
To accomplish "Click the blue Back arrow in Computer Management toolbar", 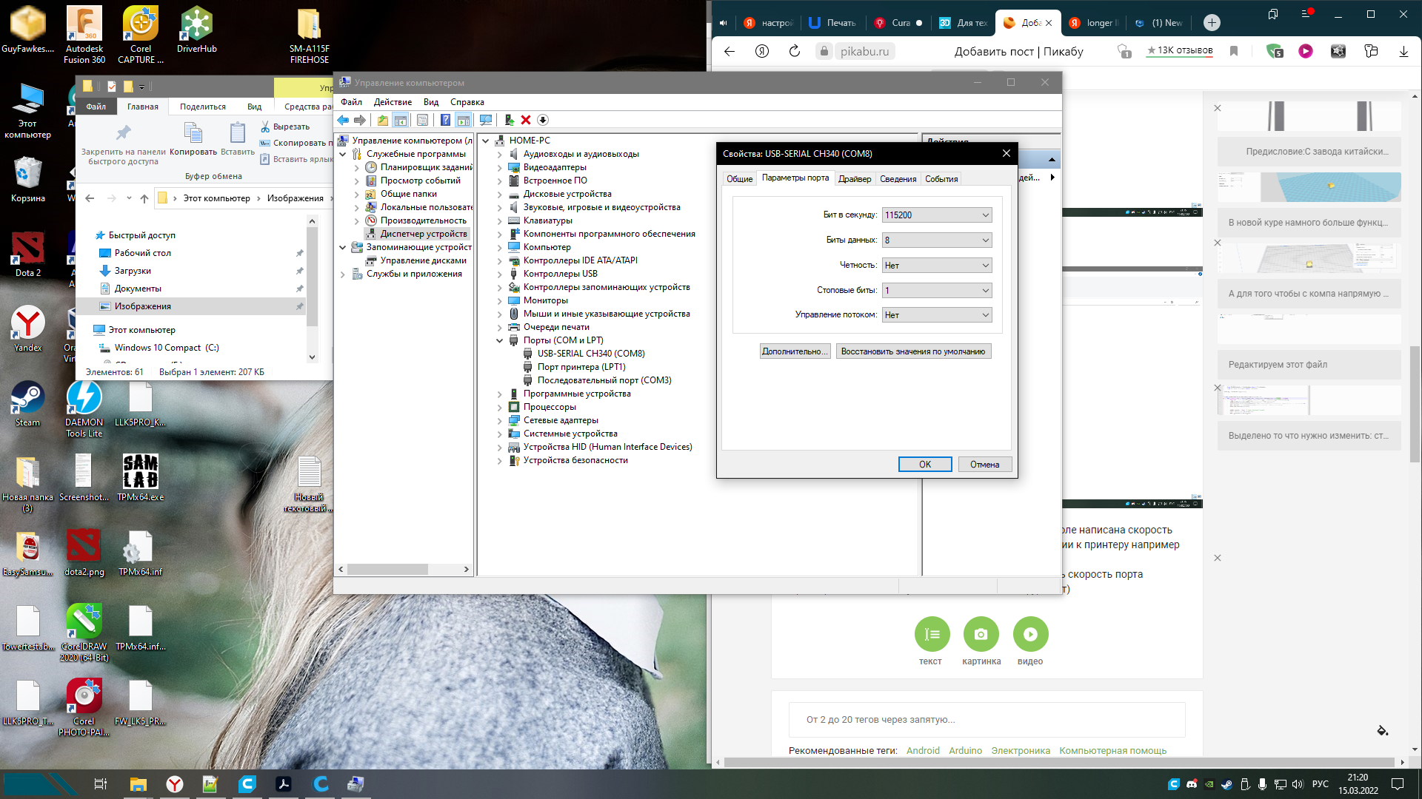I will [343, 120].
